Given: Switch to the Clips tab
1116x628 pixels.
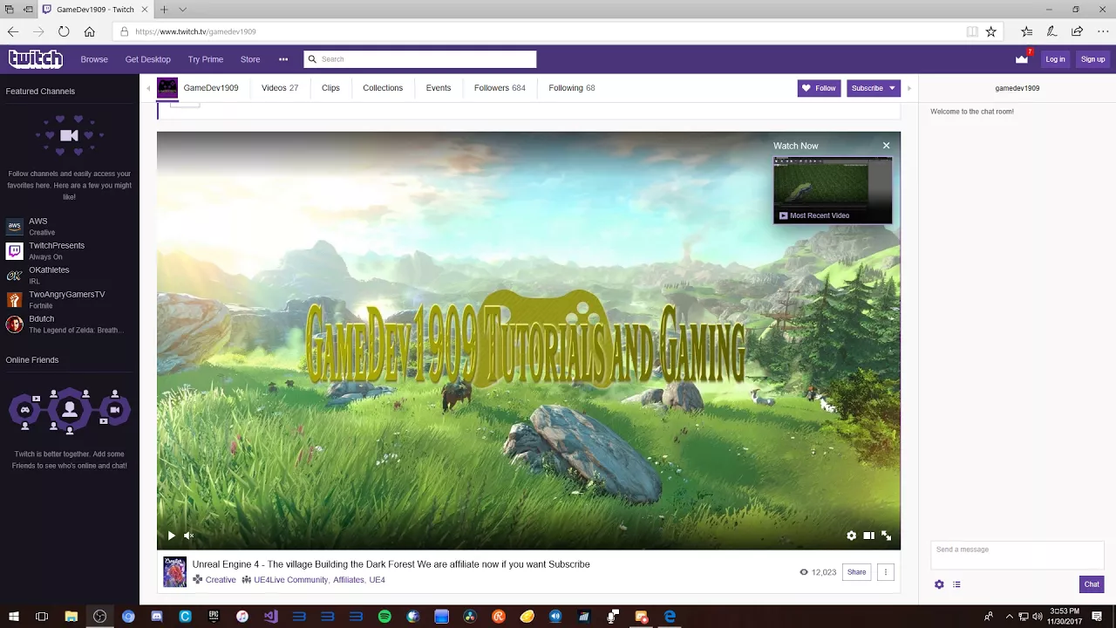Looking at the screenshot, I should (330, 88).
